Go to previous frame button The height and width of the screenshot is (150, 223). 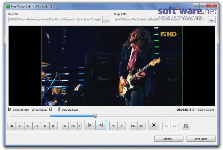36,126
